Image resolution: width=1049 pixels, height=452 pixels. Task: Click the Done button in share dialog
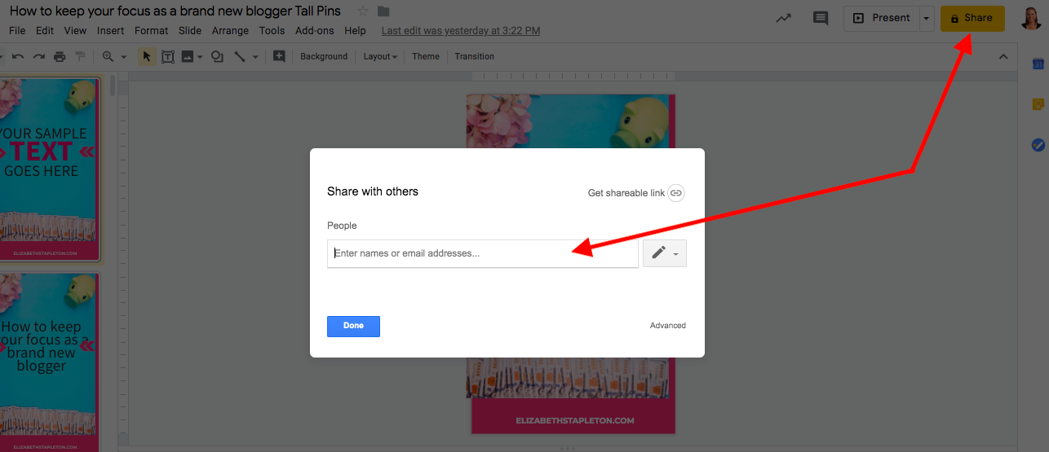[x=353, y=326]
